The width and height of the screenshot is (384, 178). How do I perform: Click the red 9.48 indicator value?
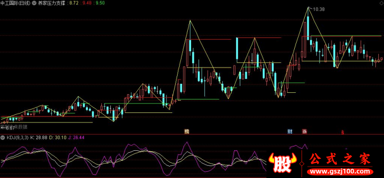87,3
